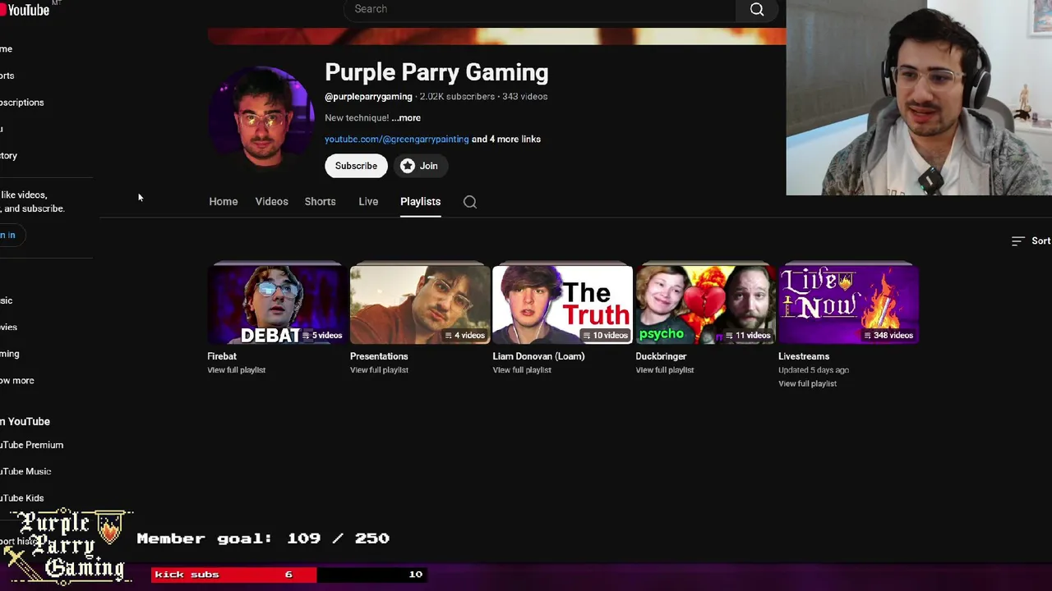This screenshot has width=1052, height=591.
Task: Click the channel search icon next to Playlists
Action: pyautogui.click(x=470, y=202)
